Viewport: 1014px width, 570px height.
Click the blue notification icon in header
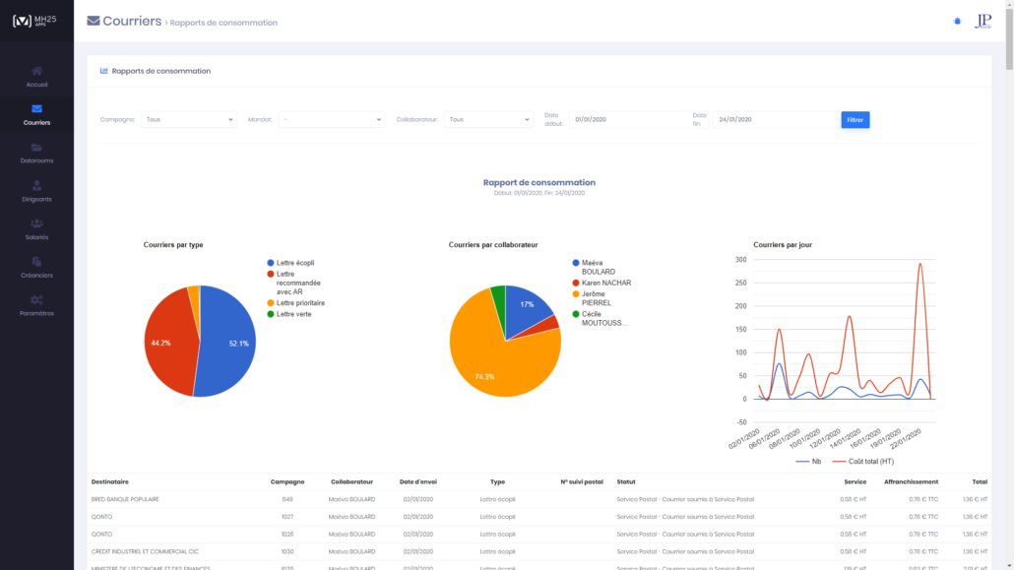[x=957, y=21]
